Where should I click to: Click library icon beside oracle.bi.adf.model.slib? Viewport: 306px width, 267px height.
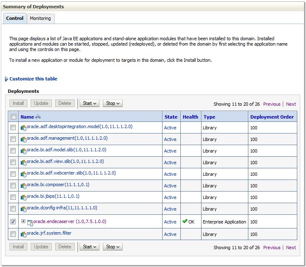[23, 151]
